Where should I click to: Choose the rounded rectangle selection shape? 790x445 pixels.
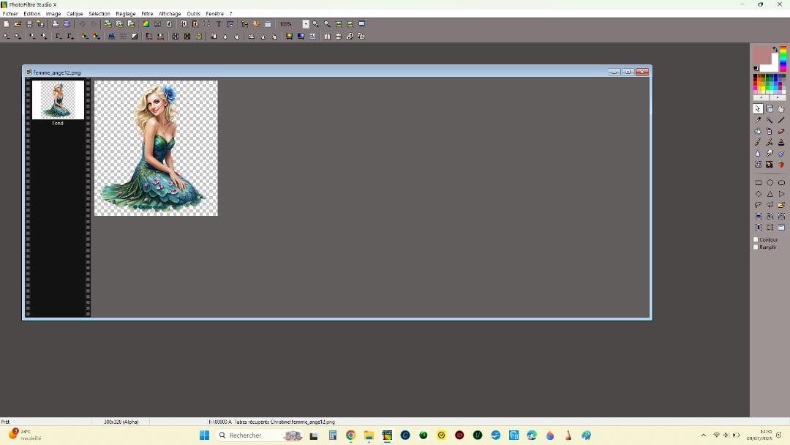(x=781, y=183)
